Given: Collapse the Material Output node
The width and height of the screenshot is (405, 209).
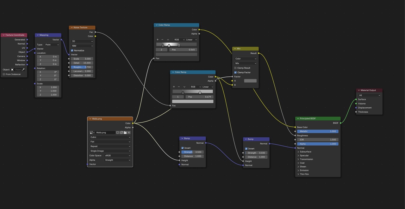Looking at the screenshot, I should click(x=358, y=90).
